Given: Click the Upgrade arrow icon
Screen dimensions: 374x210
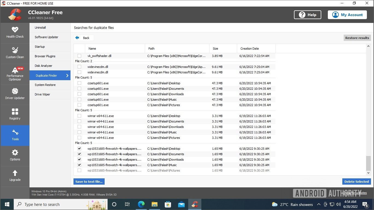Looking at the screenshot, I should 15,173.
